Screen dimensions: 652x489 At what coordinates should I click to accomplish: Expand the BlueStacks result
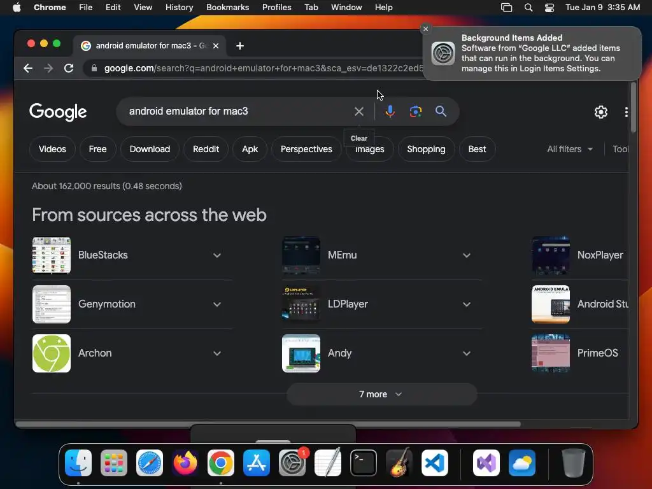click(x=217, y=255)
